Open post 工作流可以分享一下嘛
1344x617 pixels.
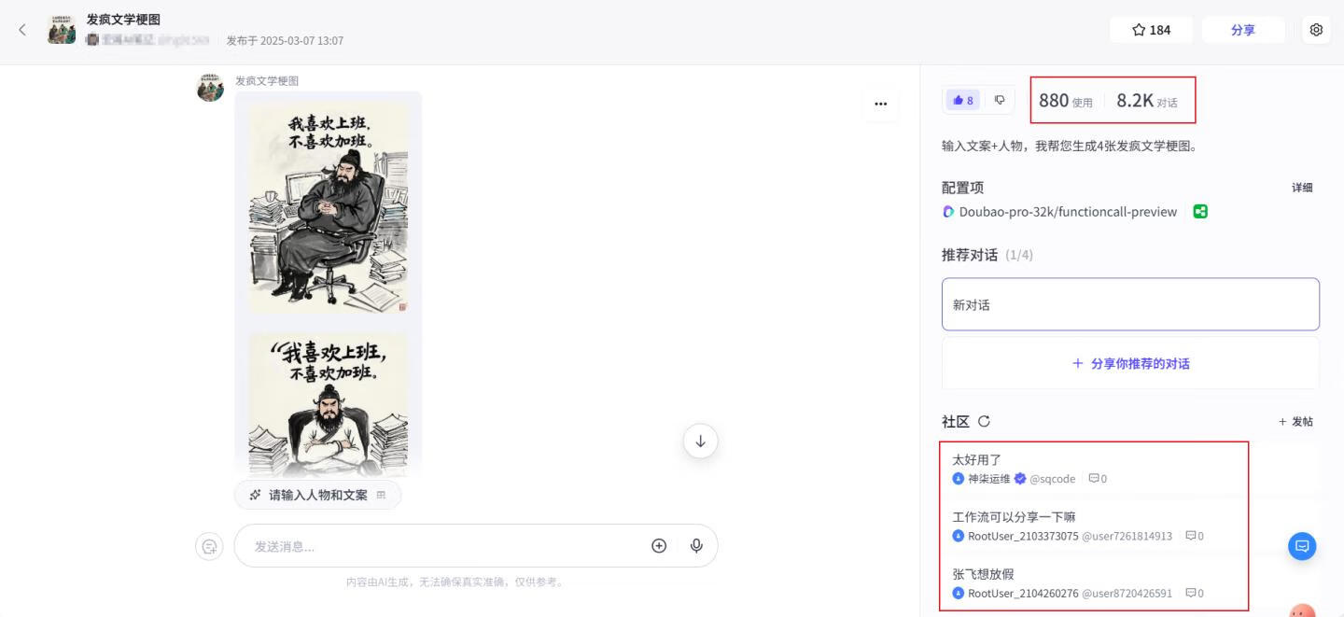tap(1015, 517)
